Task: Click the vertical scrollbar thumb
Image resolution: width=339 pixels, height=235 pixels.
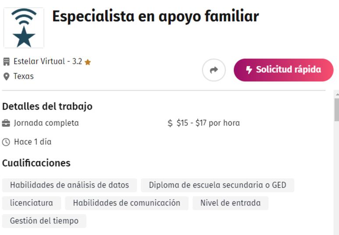Action: pyautogui.click(x=337, y=110)
